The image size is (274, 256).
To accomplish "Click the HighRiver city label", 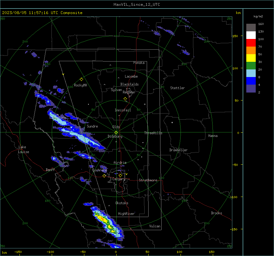I will click(126, 214).
